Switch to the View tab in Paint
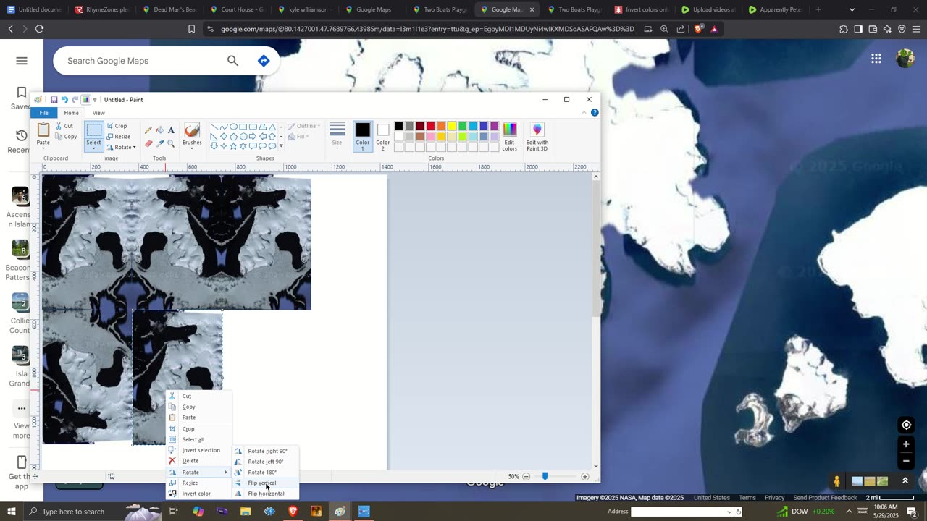The image size is (927, 521). (98, 113)
